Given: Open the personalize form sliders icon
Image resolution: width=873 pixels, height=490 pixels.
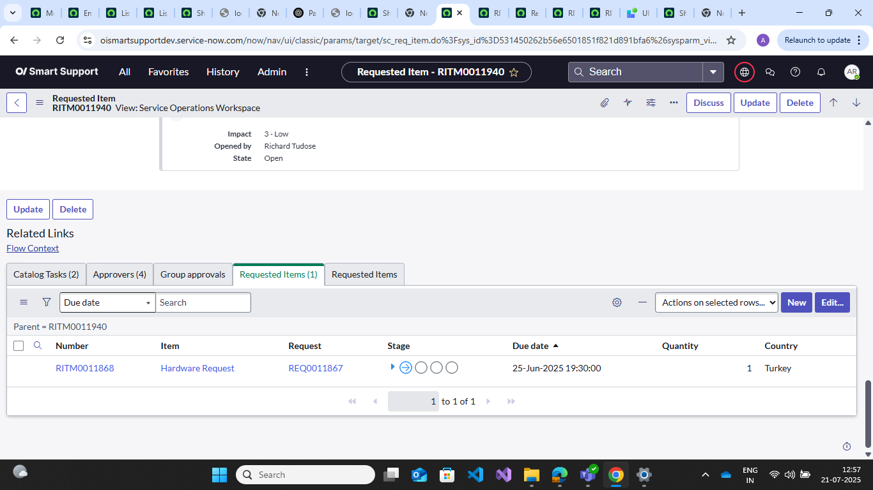Looking at the screenshot, I should coord(651,102).
